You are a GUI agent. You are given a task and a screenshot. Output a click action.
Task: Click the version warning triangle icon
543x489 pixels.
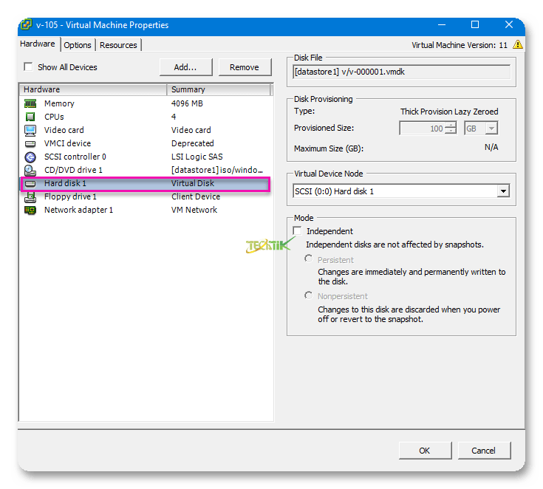click(518, 44)
